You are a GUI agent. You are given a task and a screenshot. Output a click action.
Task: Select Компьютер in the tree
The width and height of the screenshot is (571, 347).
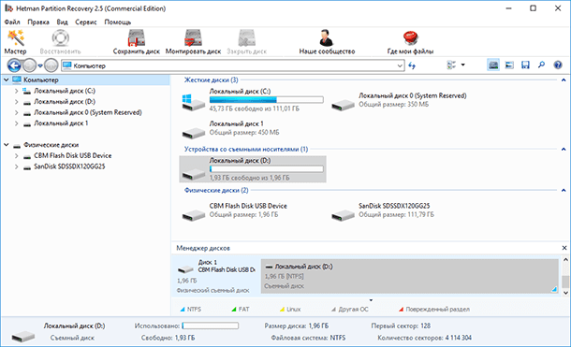41,80
